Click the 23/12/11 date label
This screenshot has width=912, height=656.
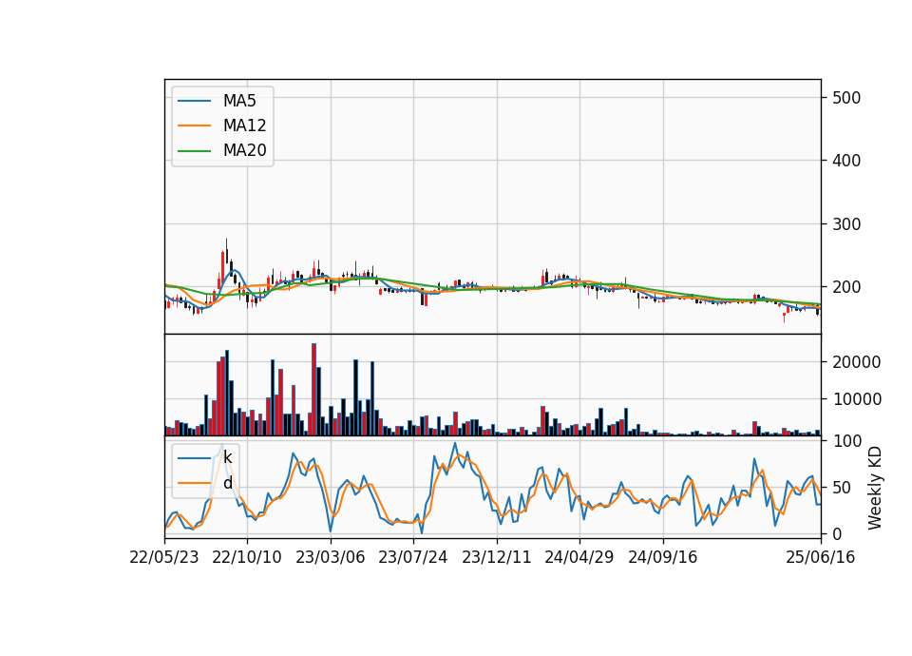click(x=497, y=557)
